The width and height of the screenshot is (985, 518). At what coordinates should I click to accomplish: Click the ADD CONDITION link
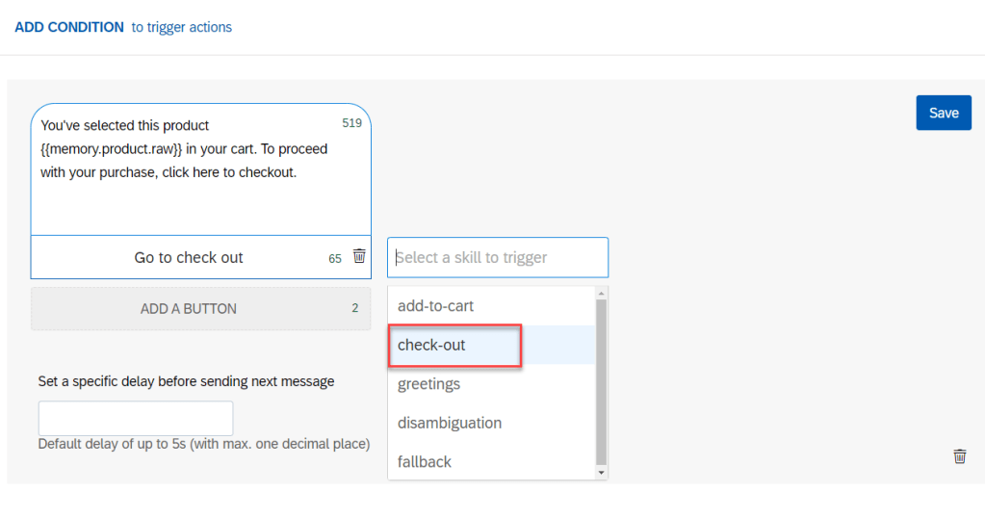tap(69, 27)
